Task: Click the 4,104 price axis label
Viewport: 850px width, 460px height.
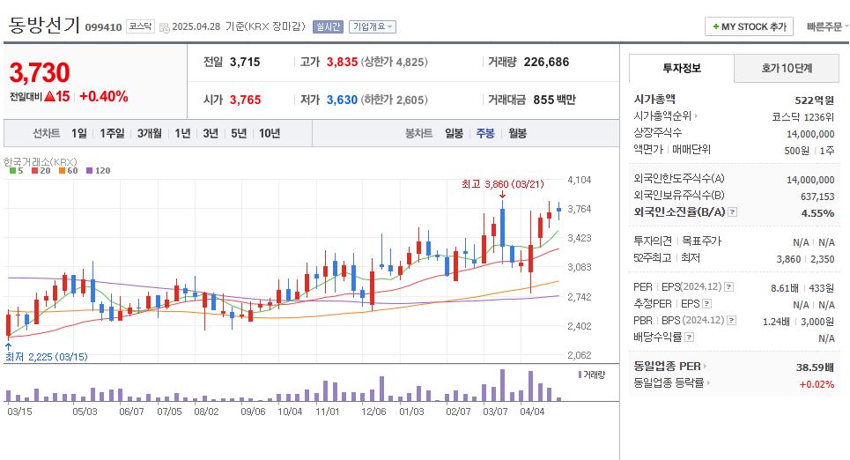Action: (x=579, y=180)
